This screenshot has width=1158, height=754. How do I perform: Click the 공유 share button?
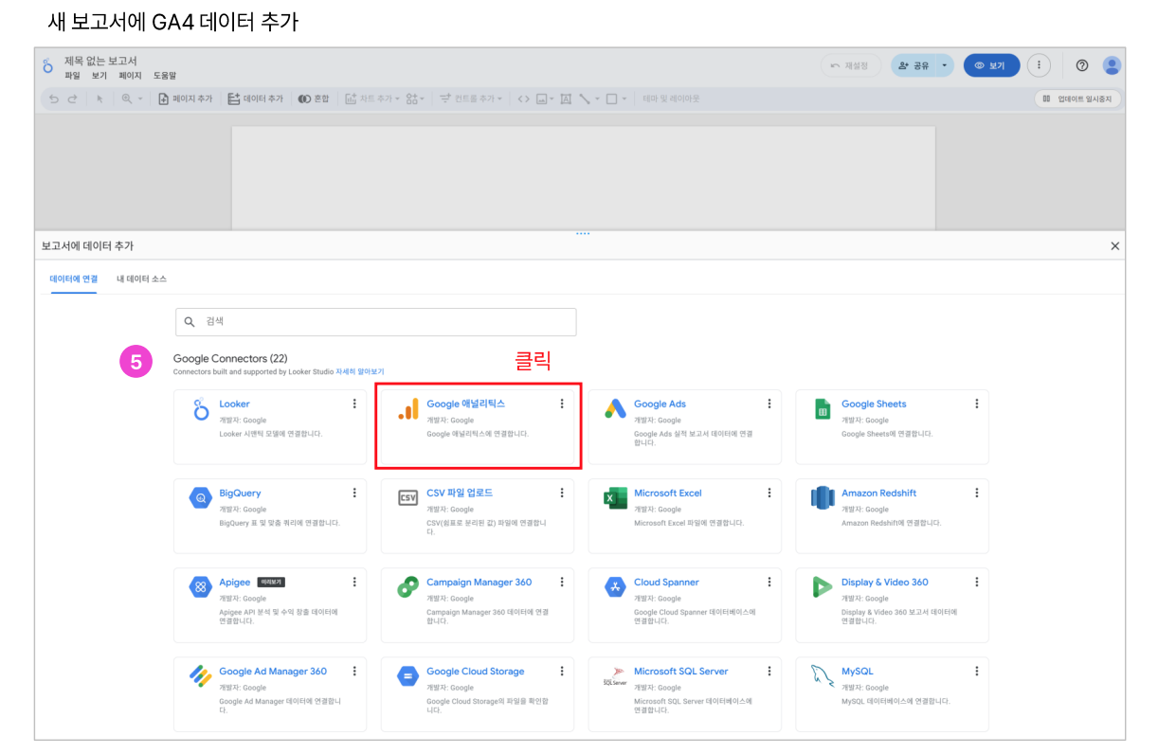pyautogui.click(x=914, y=65)
